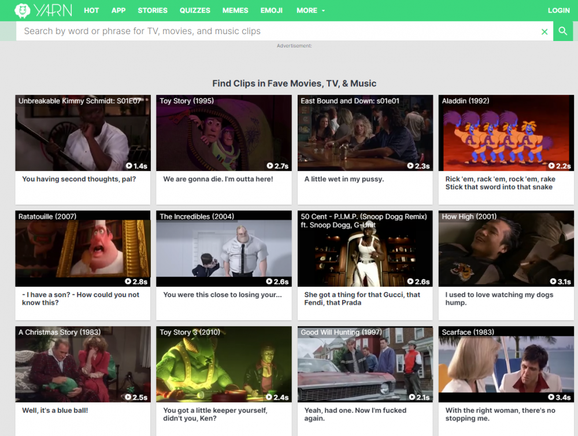Click play icon on Ratatouille 2.8s clip

[128, 281]
